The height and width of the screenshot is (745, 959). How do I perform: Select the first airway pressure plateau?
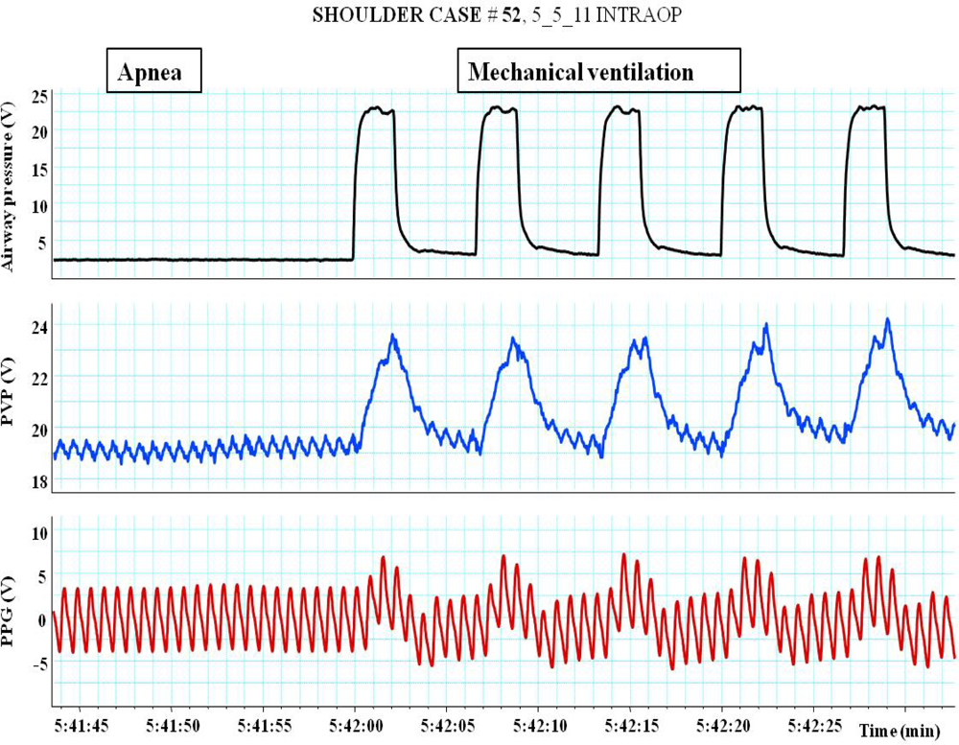pos(382,110)
